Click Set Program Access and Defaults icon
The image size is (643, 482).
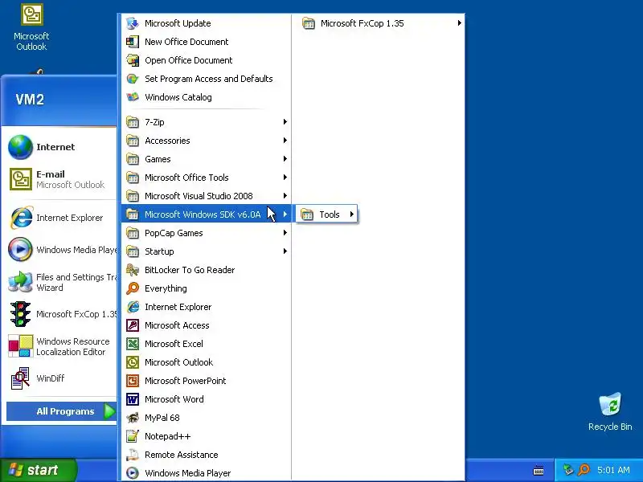133,79
